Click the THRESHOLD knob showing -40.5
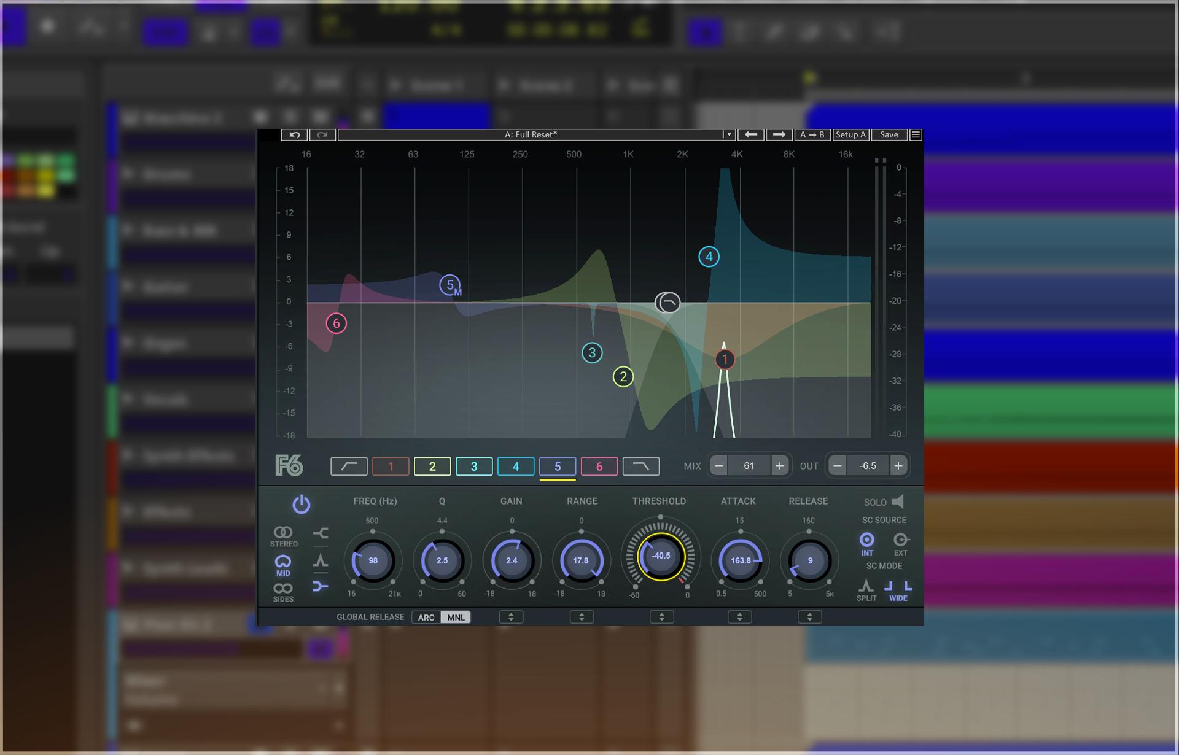 click(x=661, y=556)
